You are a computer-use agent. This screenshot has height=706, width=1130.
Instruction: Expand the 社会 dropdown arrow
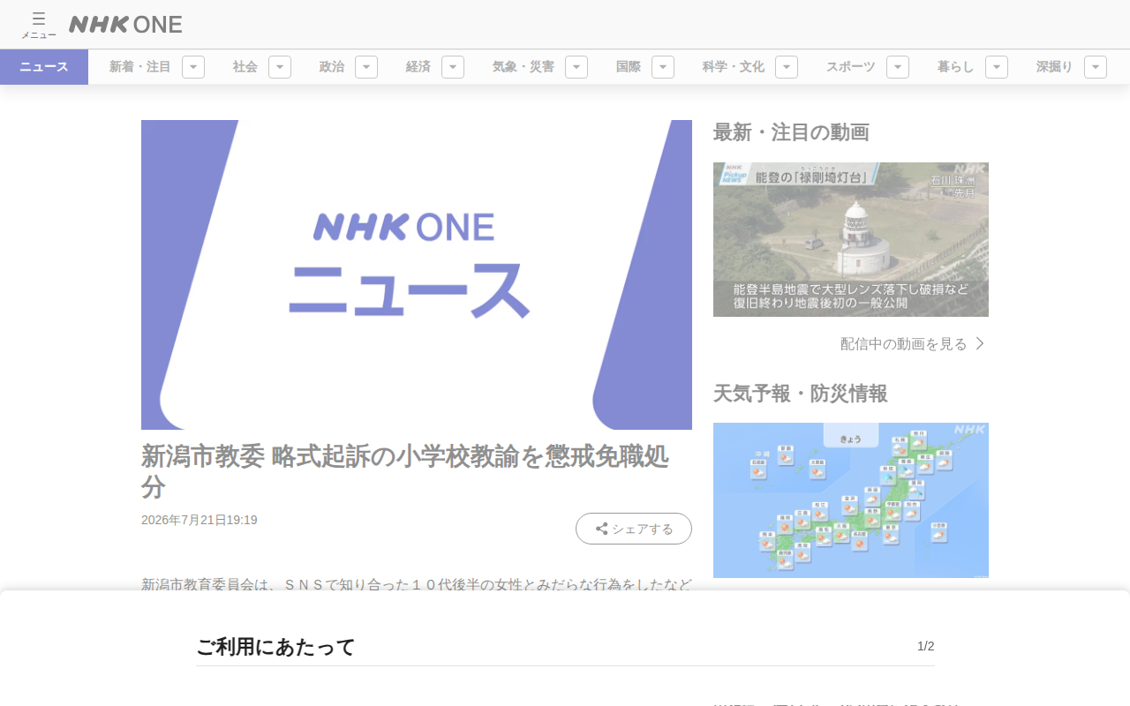pyautogui.click(x=280, y=67)
